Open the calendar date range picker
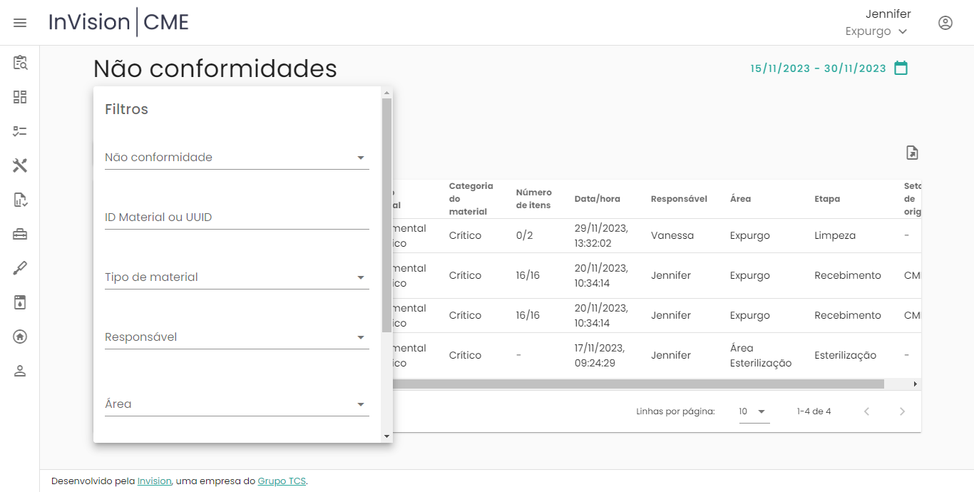 pos(901,68)
